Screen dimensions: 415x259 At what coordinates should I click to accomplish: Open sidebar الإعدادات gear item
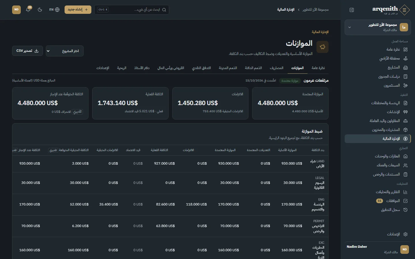(x=378, y=234)
